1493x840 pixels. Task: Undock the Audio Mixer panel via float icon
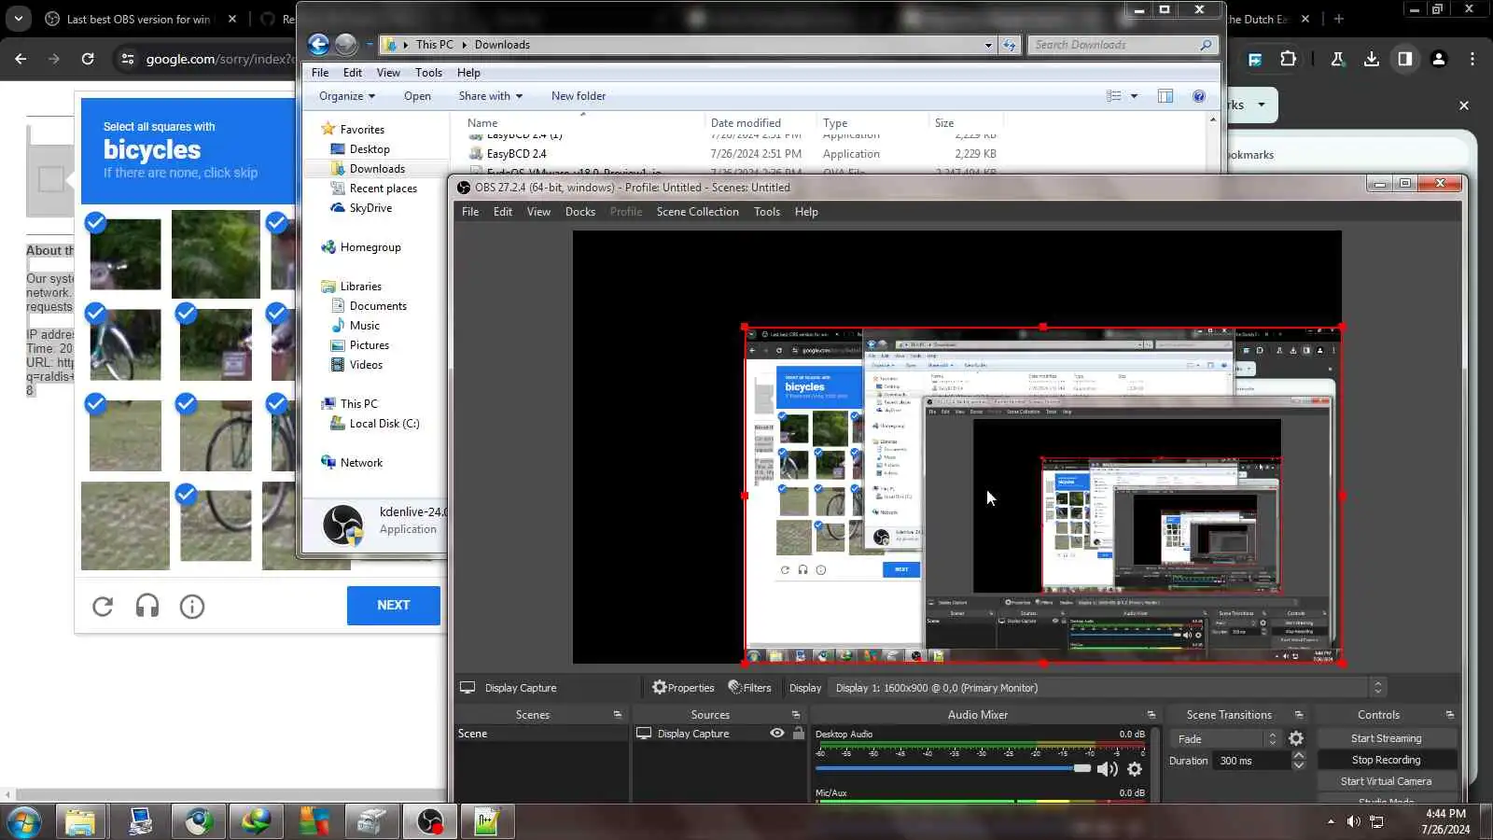point(1151,715)
